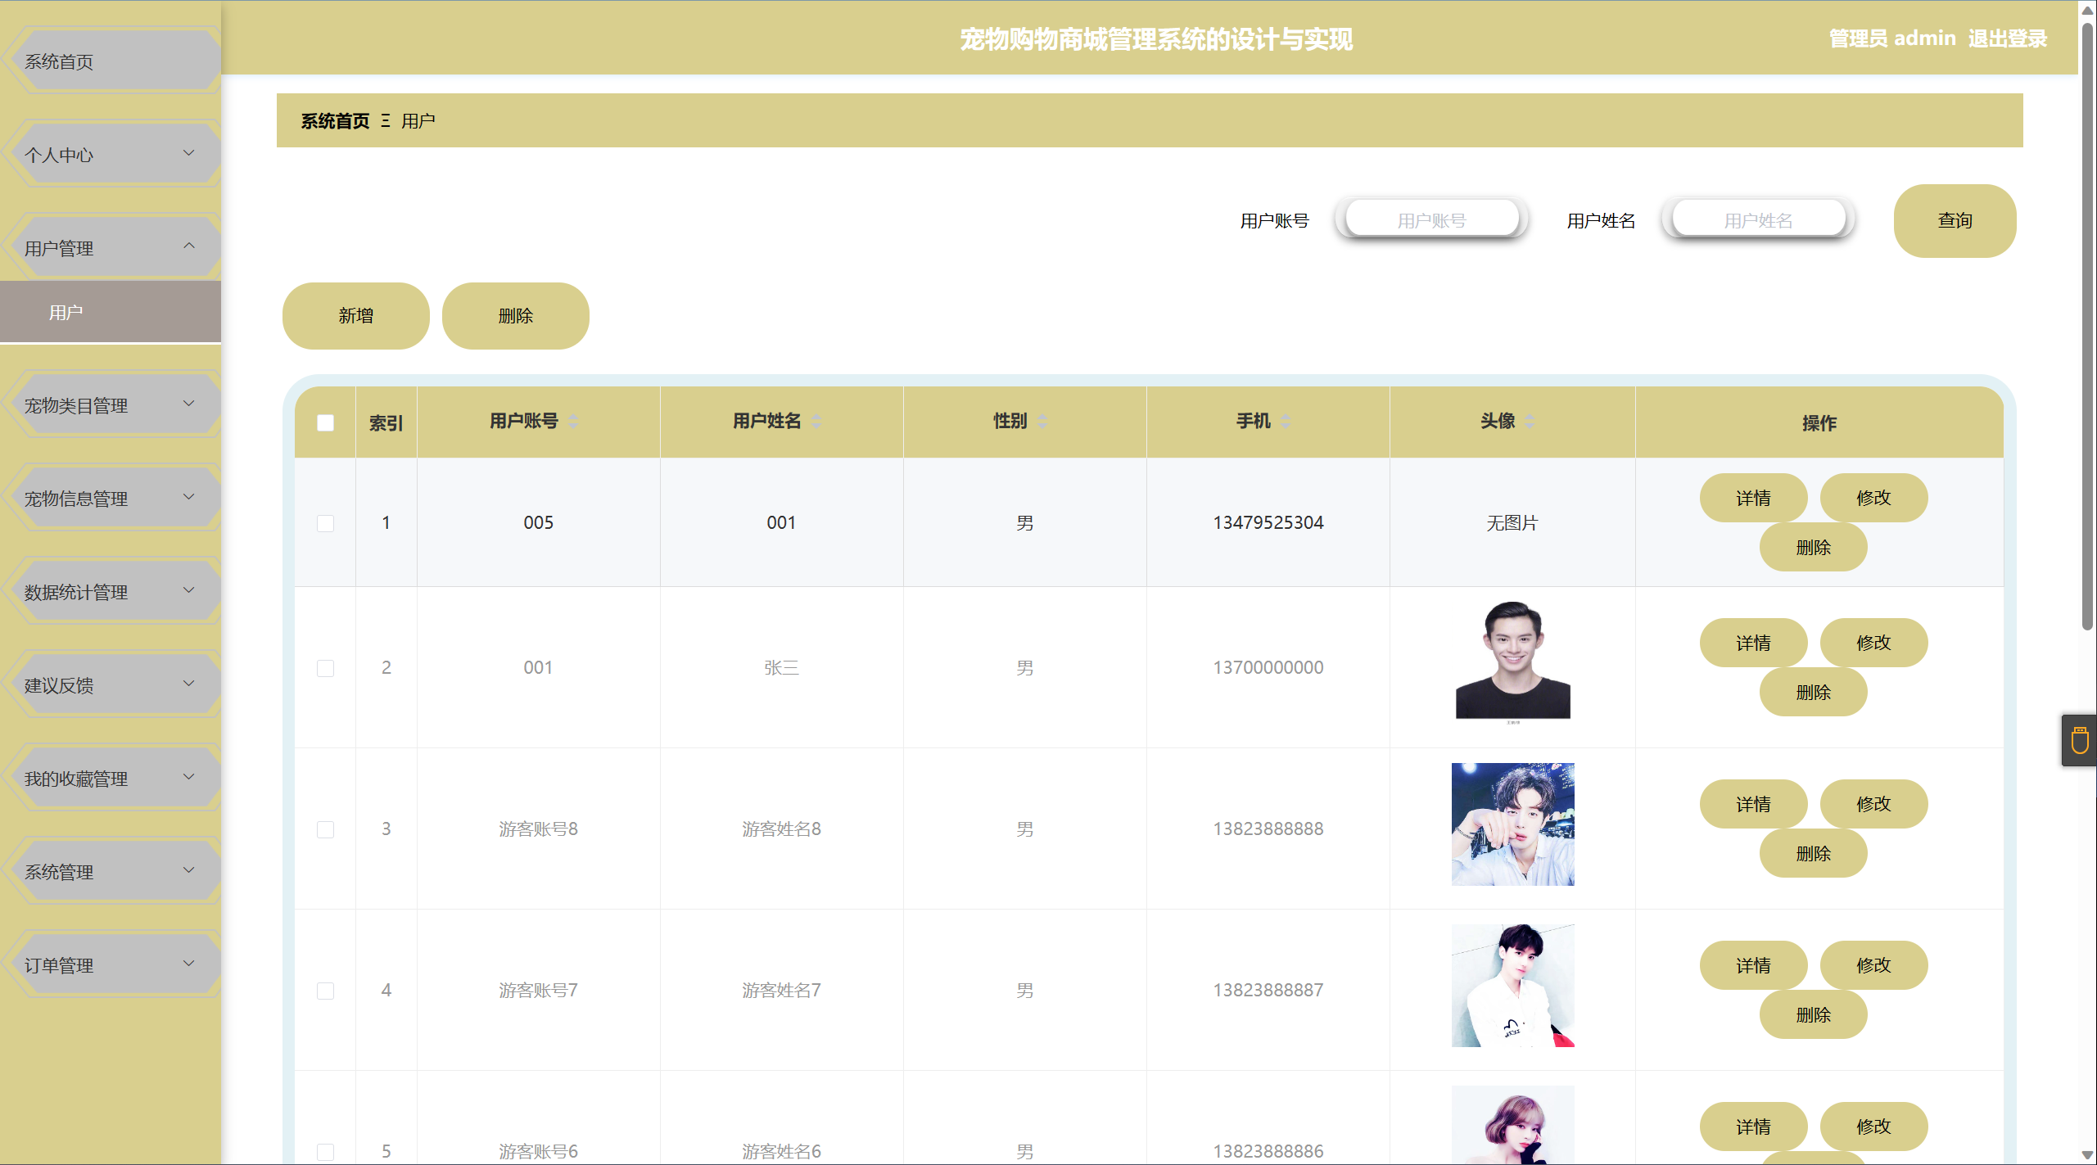2097x1165 pixels.
Task: Check the row 3 checkbox for 游客账号8
Action: pos(325,829)
